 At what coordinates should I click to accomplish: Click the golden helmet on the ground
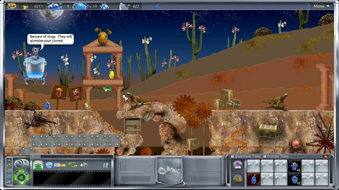[87, 105]
